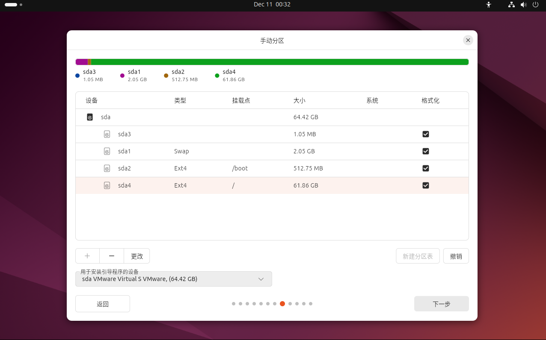Close the manual partitioning dialog
Screen dimensions: 546x340
pyautogui.click(x=468, y=40)
